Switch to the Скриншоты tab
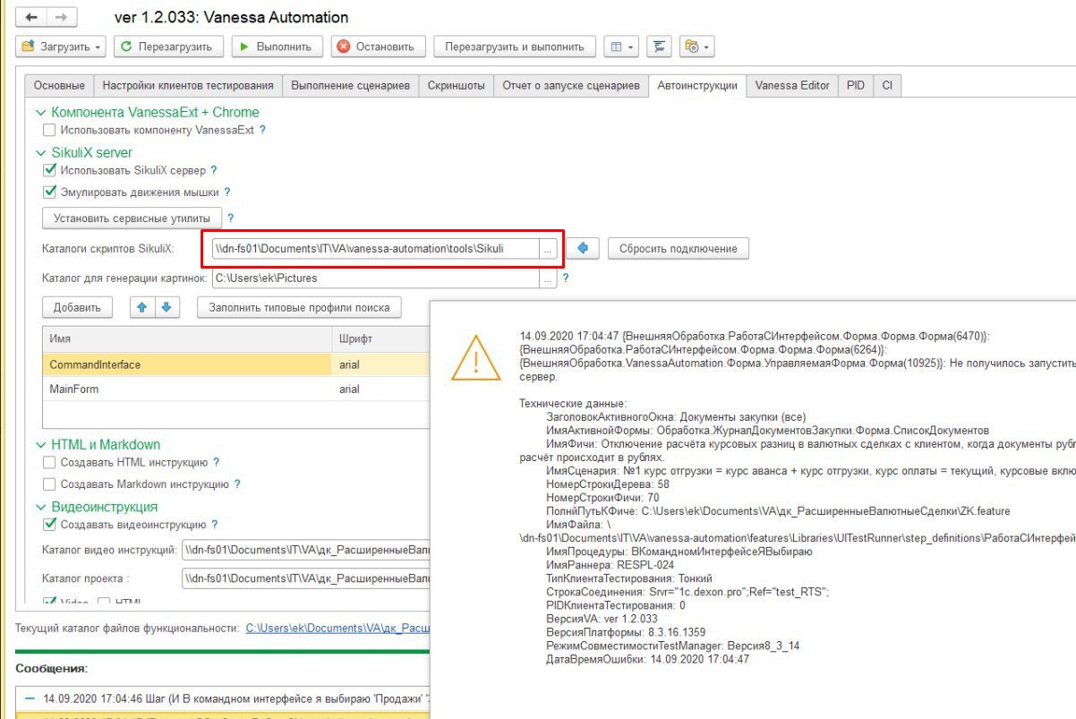Viewport: 1076px width, 719px height. (x=456, y=85)
